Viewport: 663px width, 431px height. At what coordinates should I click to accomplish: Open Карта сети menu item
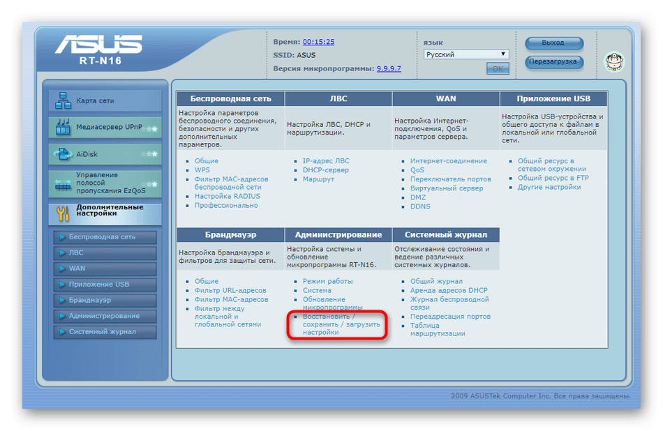coord(105,100)
